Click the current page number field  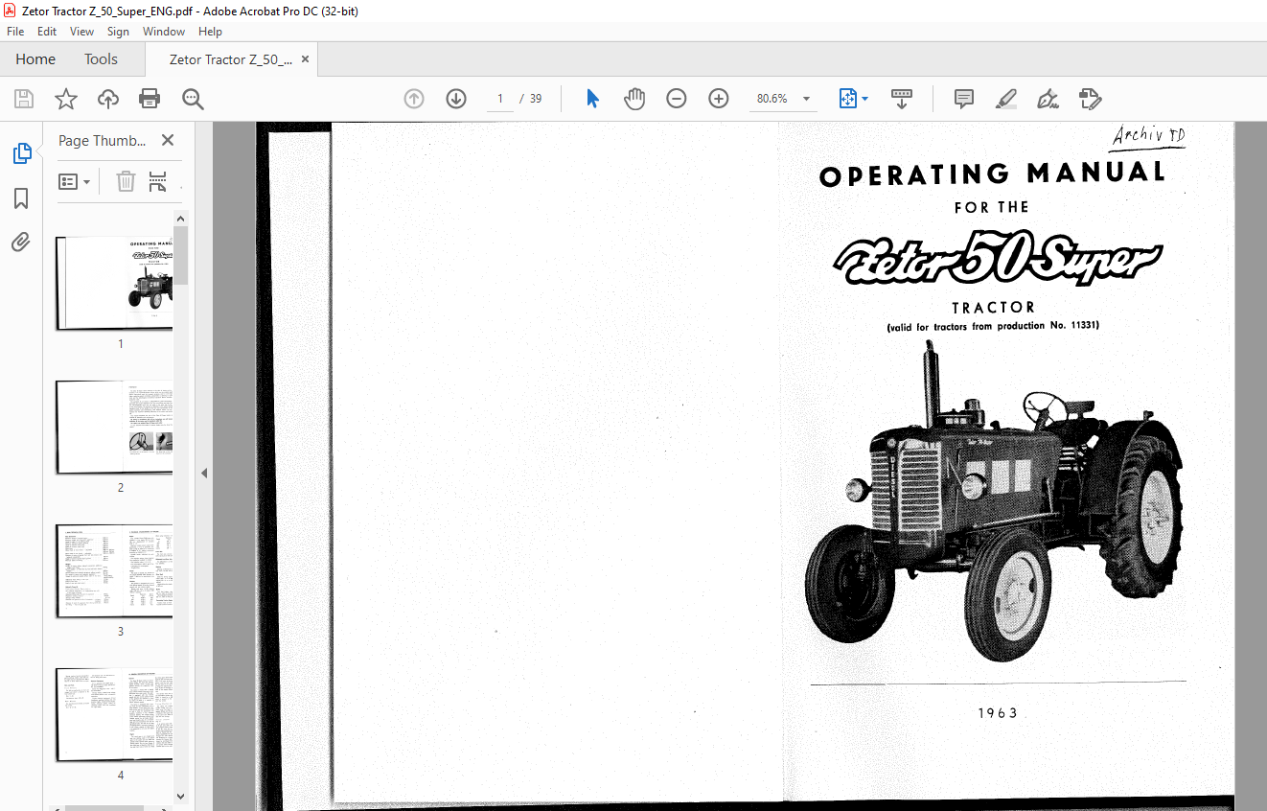click(x=499, y=99)
